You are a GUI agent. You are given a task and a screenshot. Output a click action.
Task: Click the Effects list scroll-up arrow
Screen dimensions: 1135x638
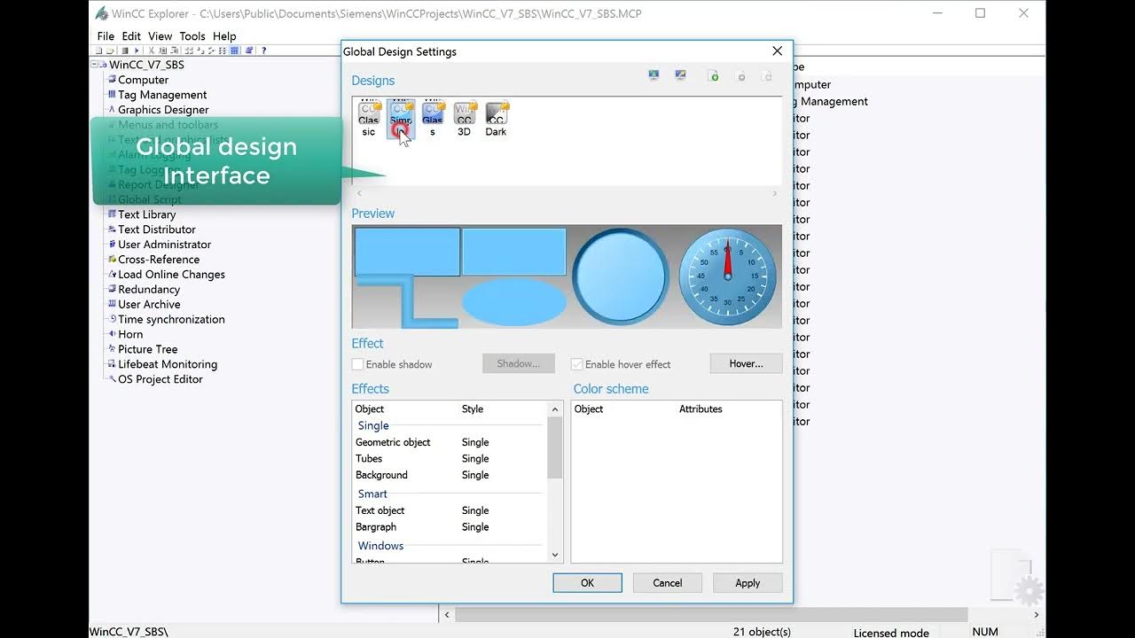click(556, 409)
